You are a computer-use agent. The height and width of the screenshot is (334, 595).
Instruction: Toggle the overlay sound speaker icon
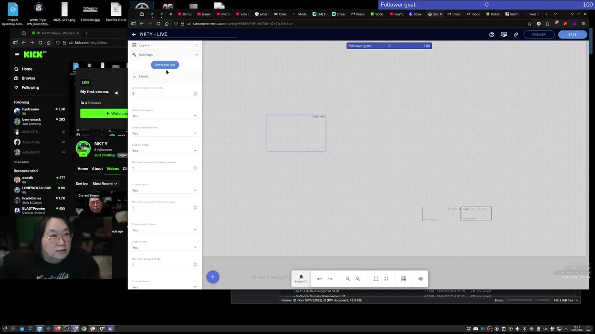pos(421,279)
